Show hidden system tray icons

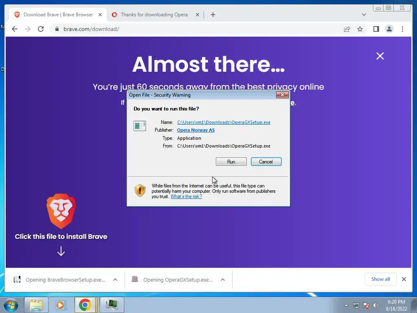click(346, 305)
